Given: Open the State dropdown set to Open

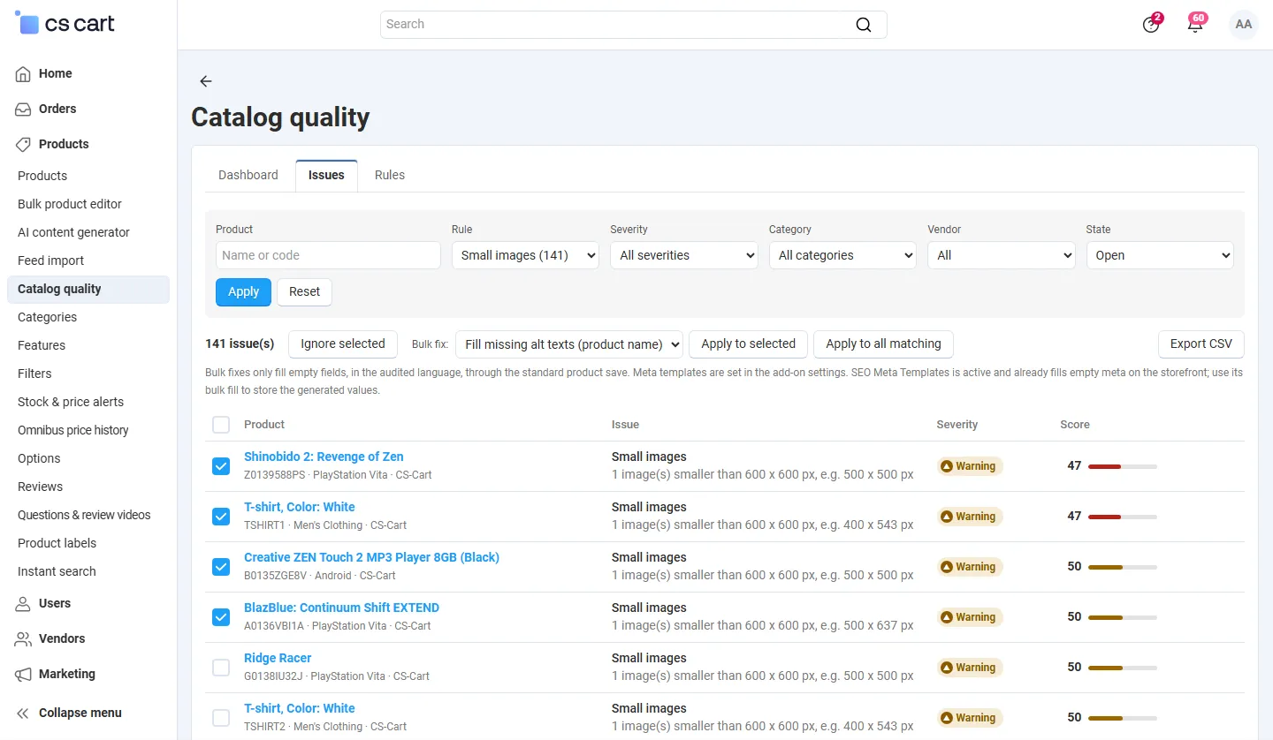Looking at the screenshot, I should coord(1160,255).
